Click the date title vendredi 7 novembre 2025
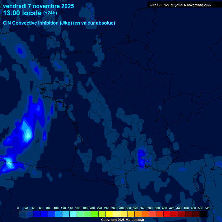This screenshot has width=222, height=222. (38, 6)
